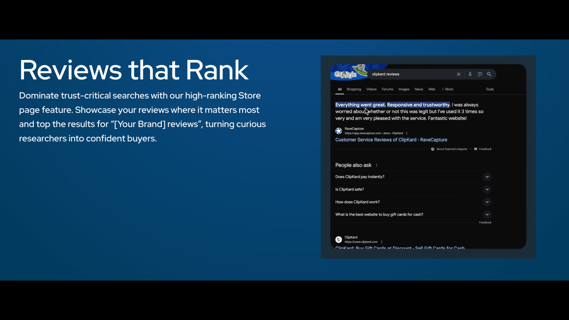Open the search Tools options
The width and height of the screenshot is (569, 320).
[490, 89]
